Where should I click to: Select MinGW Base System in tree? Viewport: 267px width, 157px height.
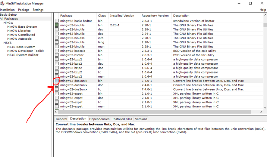tap(22, 27)
